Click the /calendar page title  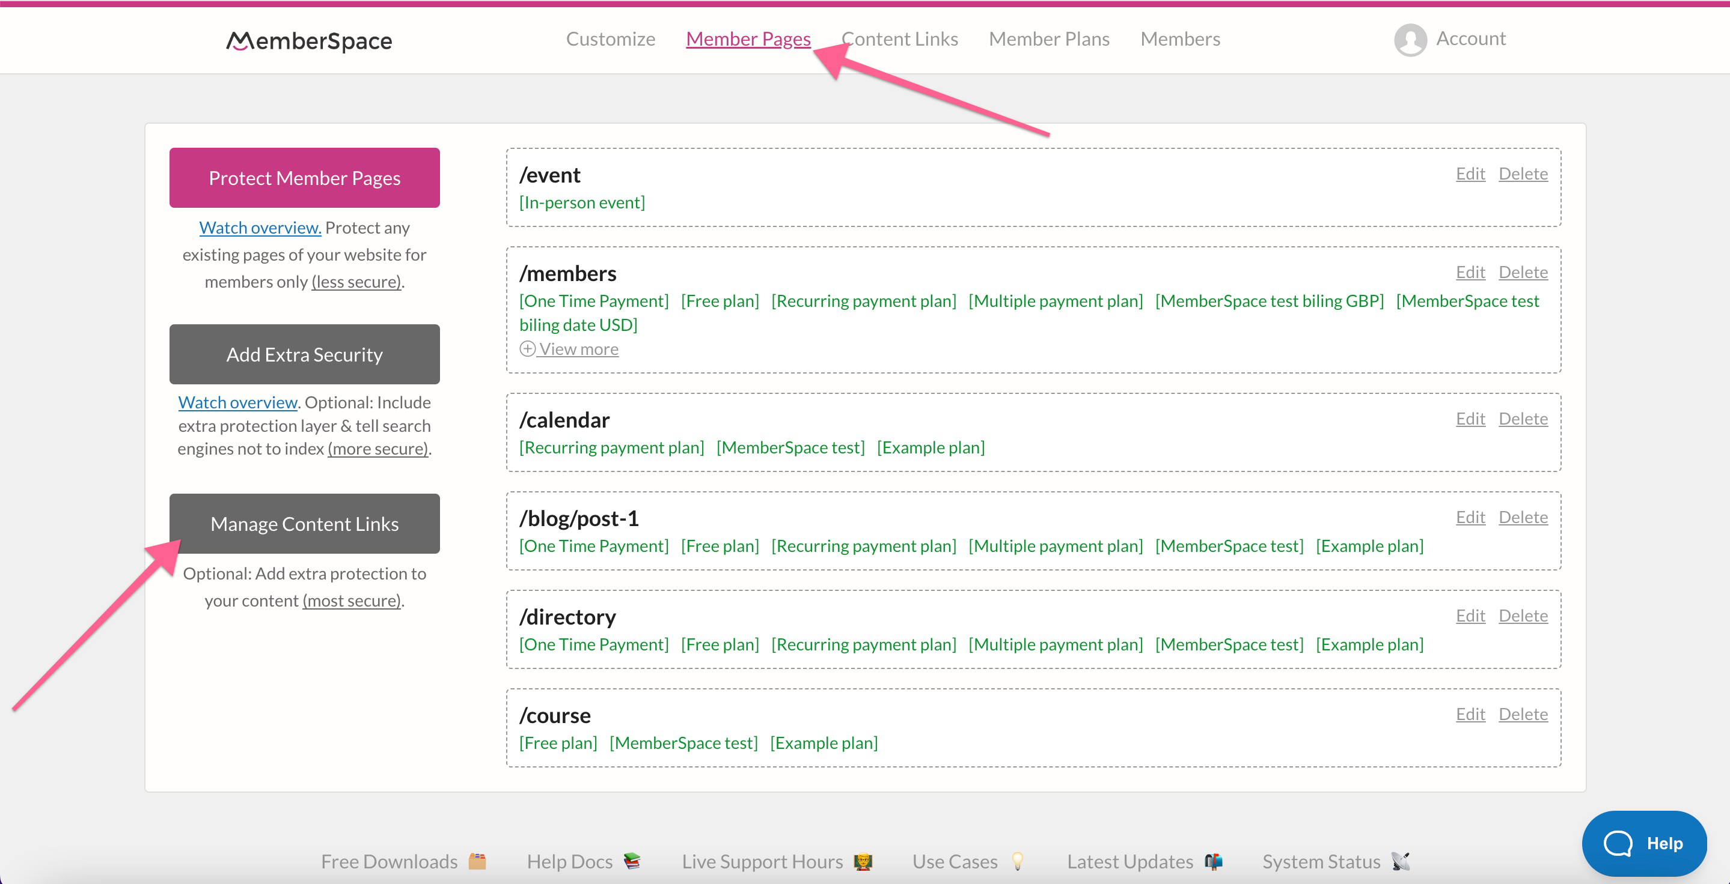564,420
